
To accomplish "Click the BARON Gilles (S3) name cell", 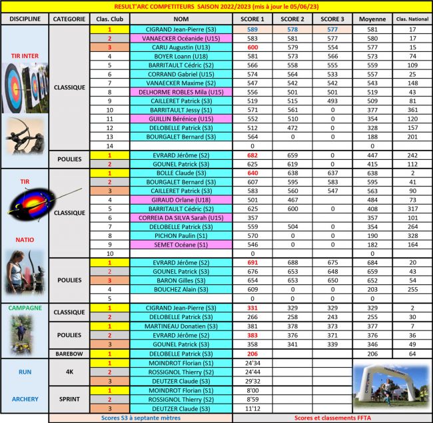I will point(181,280).
